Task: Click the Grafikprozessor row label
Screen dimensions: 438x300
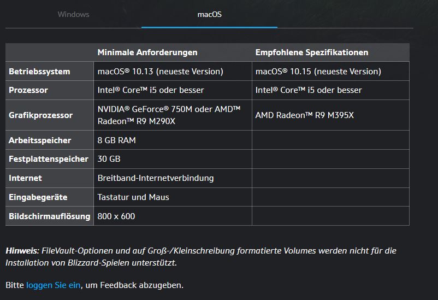Action: pos(41,115)
